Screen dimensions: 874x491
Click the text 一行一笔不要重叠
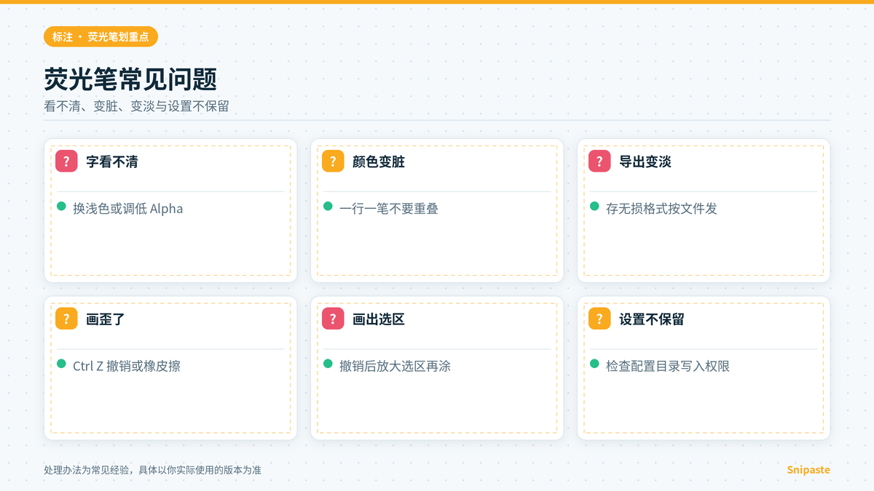click(389, 209)
